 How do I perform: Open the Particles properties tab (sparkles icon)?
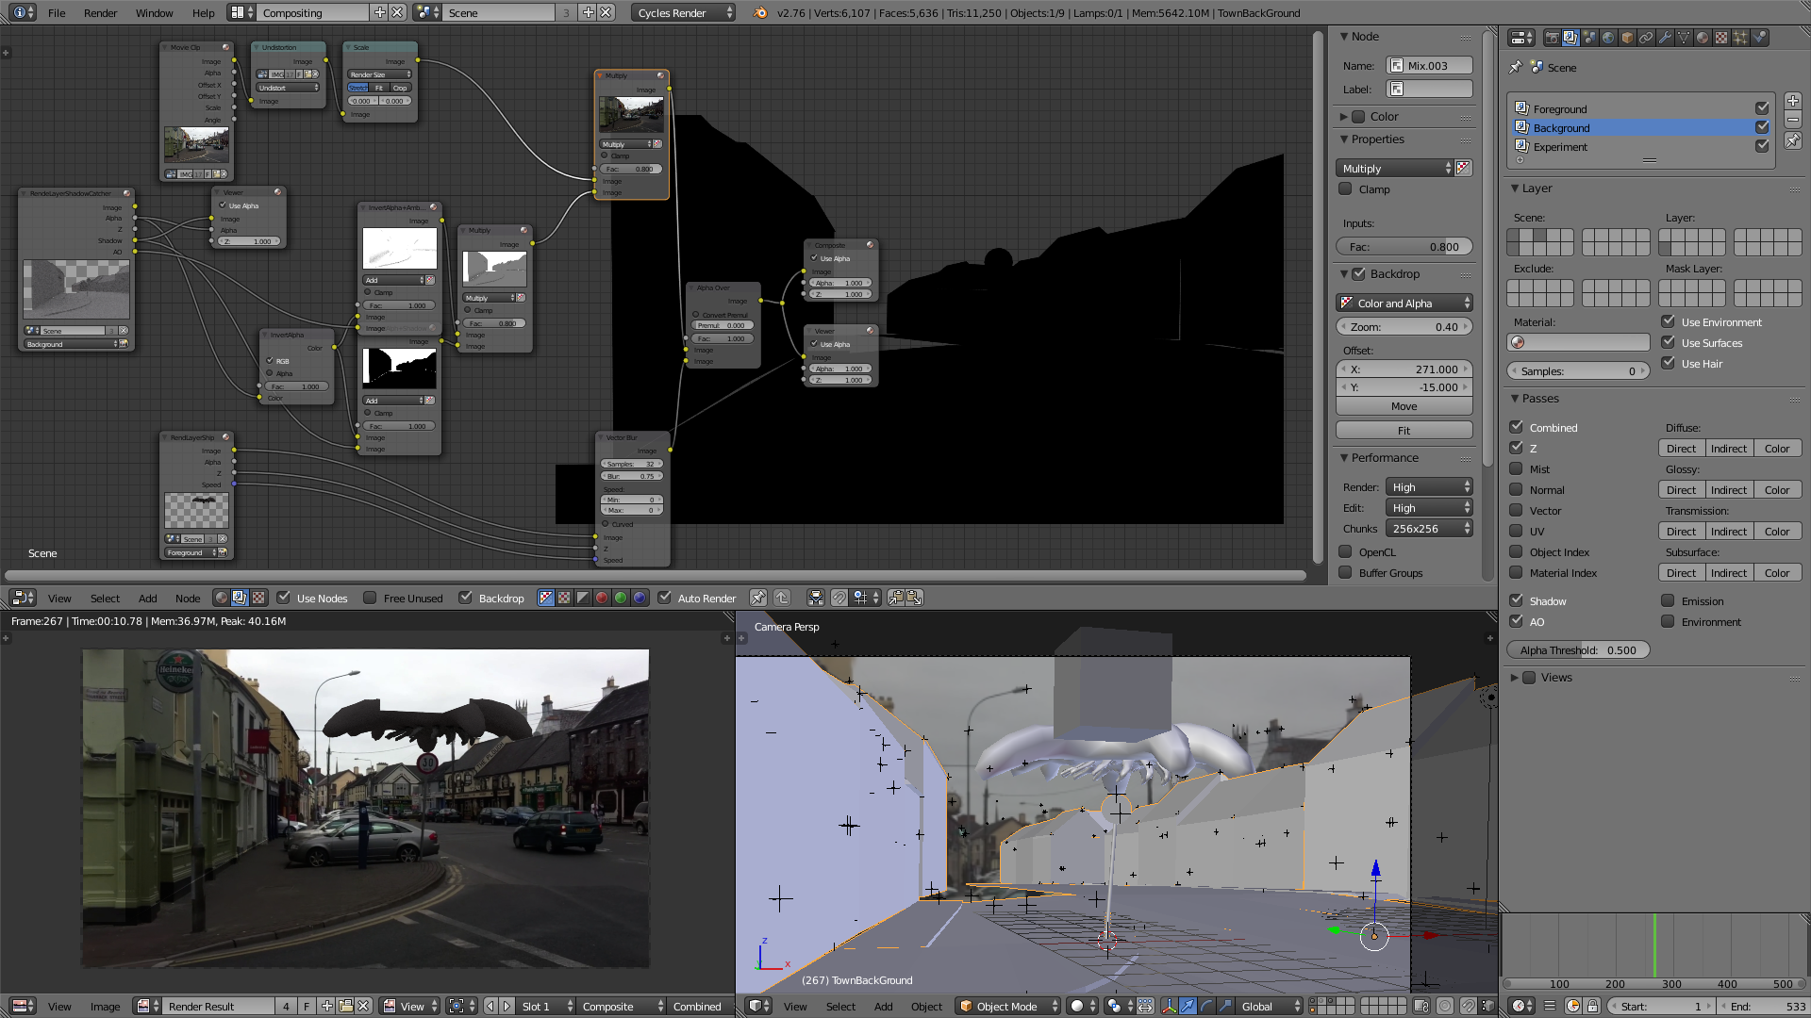[x=1740, y=38]
